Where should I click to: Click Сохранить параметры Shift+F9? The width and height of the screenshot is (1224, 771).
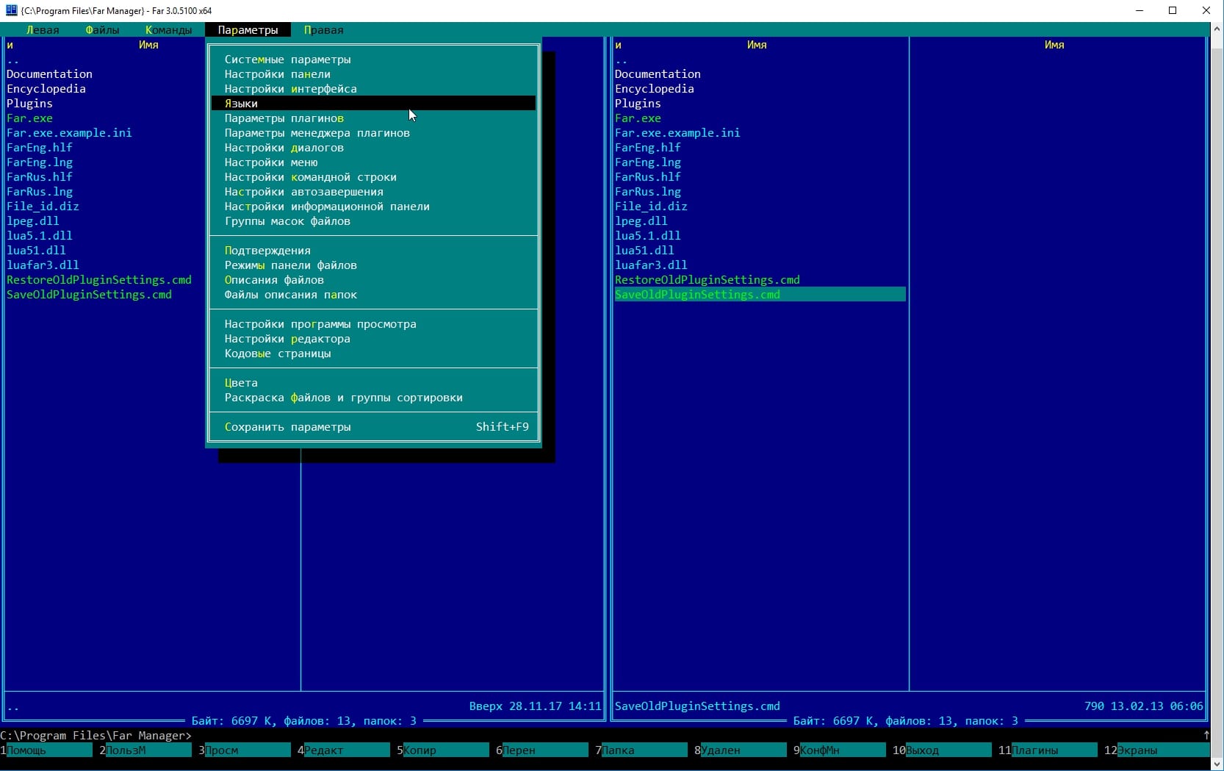point(373,427)
